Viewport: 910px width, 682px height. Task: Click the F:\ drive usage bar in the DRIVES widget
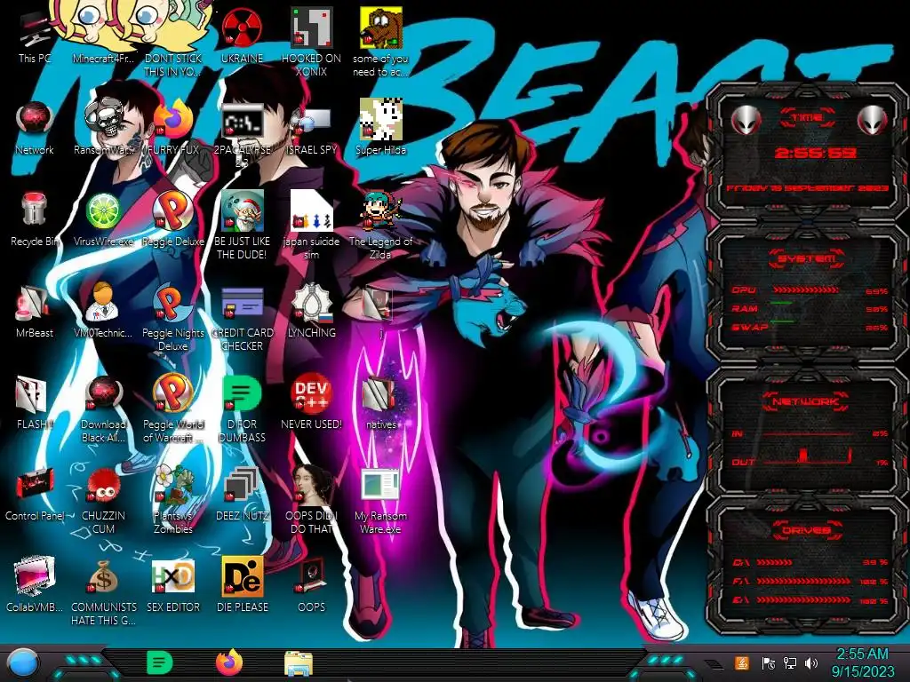pos(803,581)
